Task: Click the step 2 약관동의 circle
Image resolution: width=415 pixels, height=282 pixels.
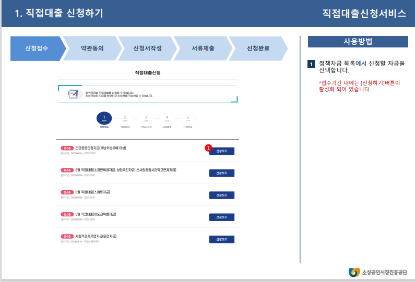Action: 125,118
